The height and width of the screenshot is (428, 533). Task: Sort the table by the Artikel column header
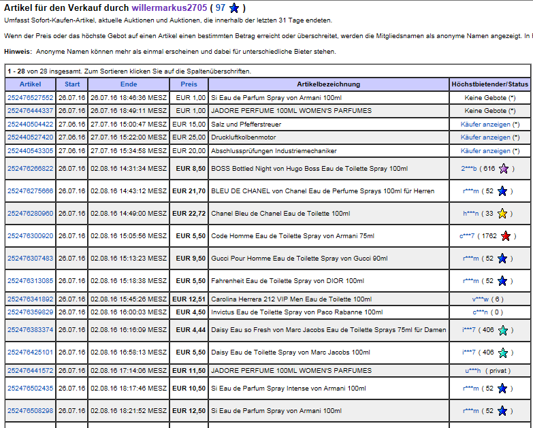(x=30, y=84)
